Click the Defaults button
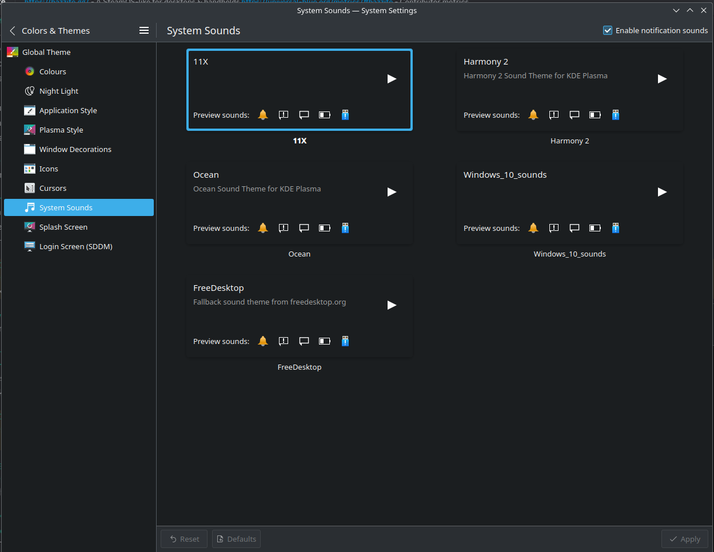The height and width of the screenshot is (552, 714). tap(236, 539)
